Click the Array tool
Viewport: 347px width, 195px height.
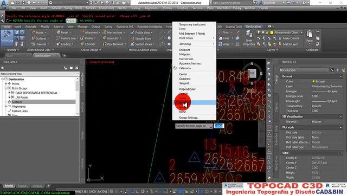click(225, 44)
